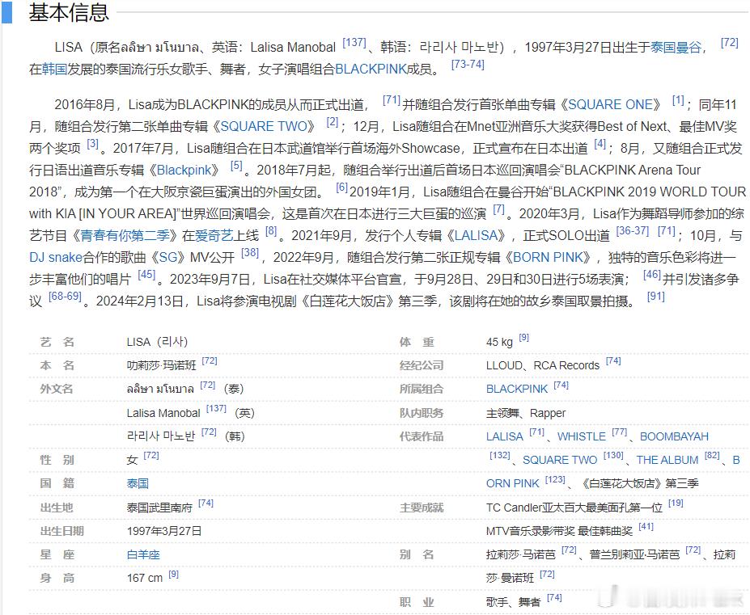Click the 1997年3月27日 birth date value
This screenshot has height=615, width=750.
(164, 531)
